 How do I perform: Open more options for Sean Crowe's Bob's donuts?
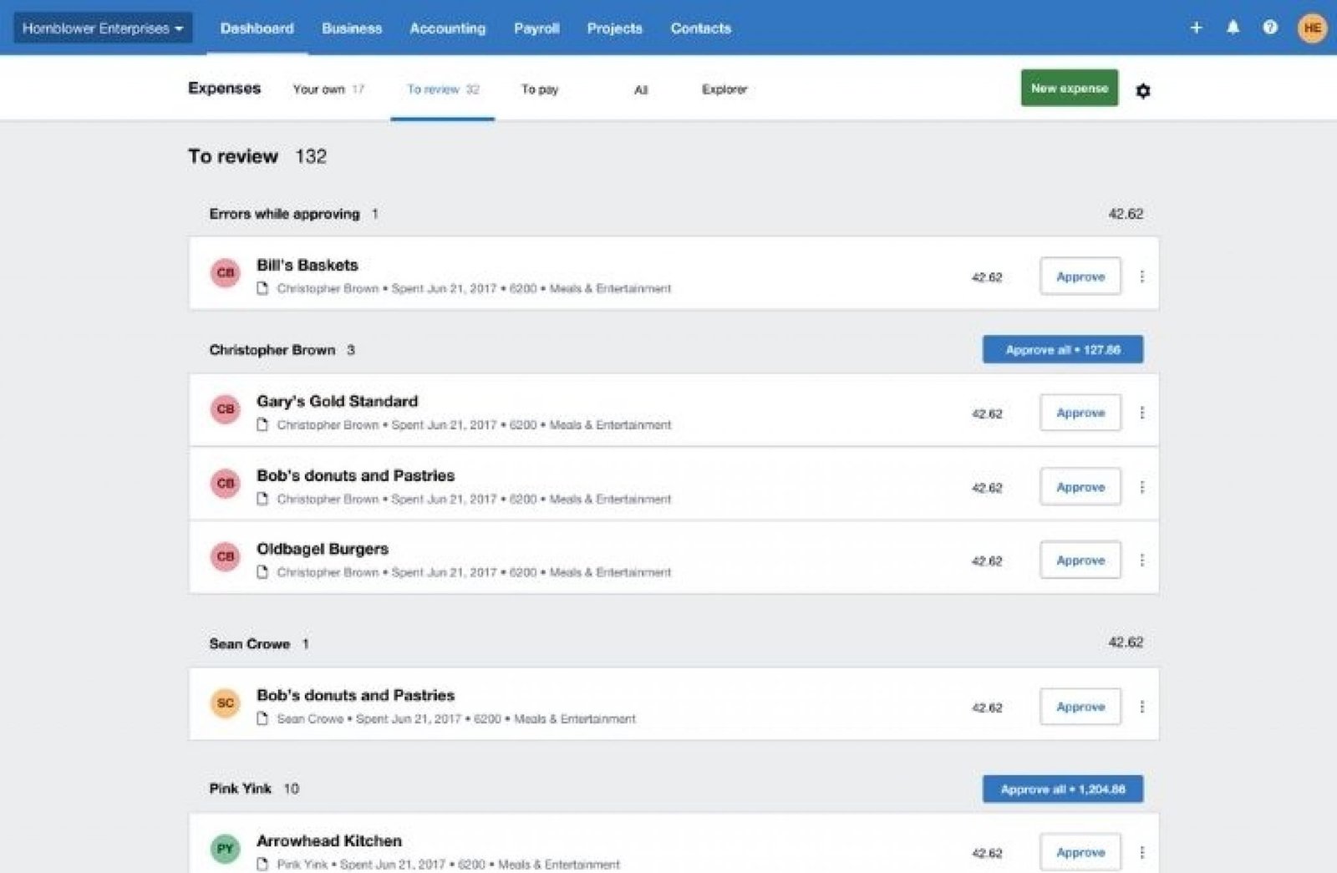1141,707
